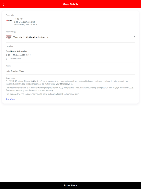
Task: Tap the Instructor(s) section label
Action: click(x=11, y=32)
